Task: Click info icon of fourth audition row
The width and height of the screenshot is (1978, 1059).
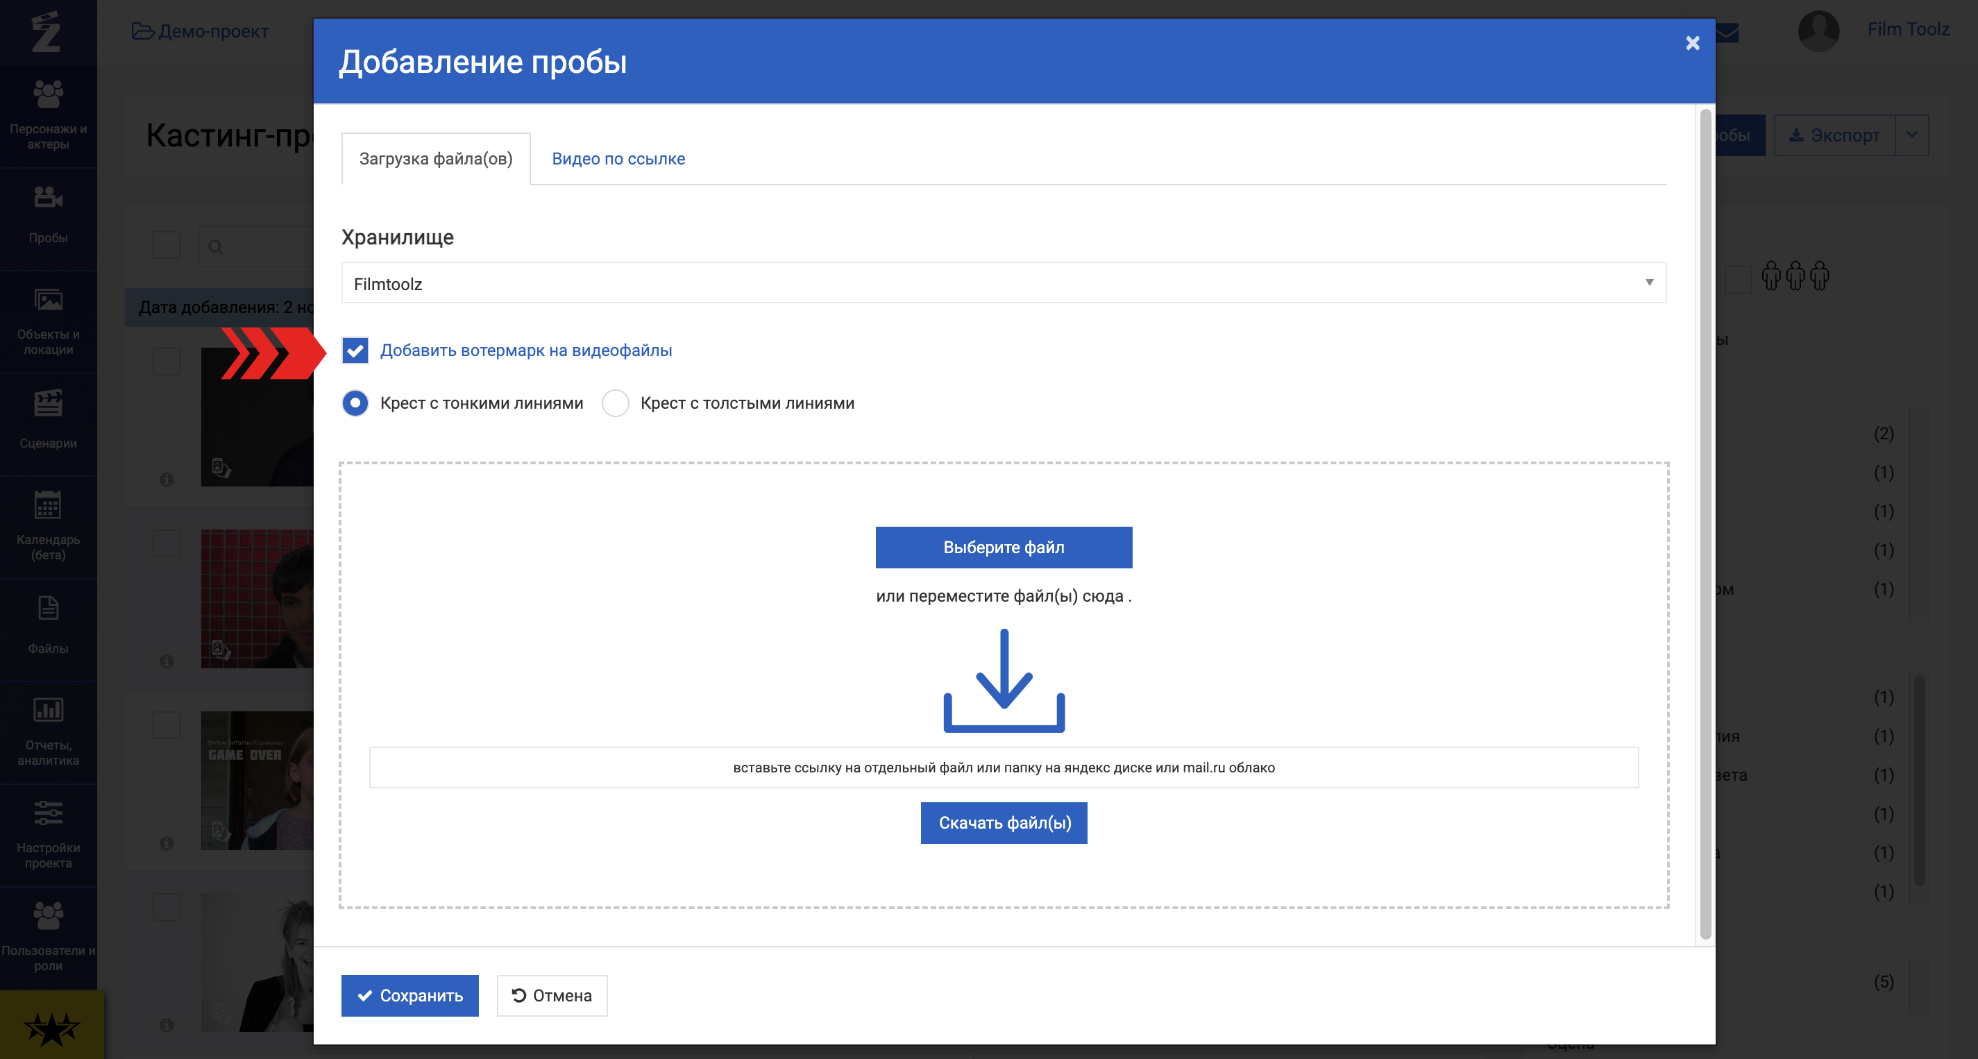Action: click(x=167, y=1025)
